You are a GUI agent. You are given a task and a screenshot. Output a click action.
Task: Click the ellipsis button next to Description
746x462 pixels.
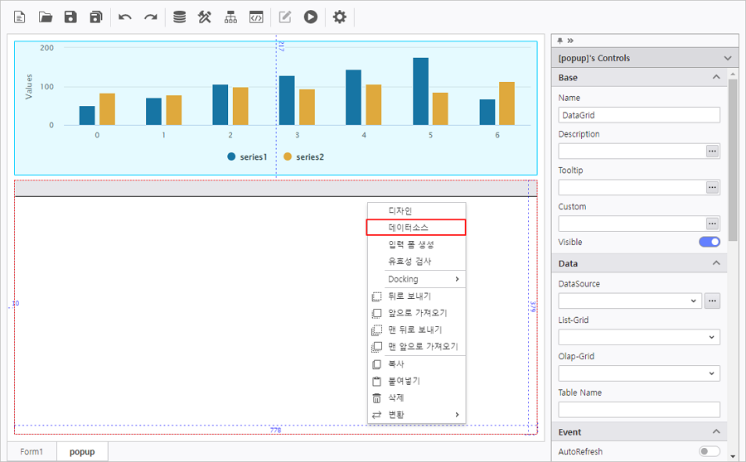coord(712,151)
